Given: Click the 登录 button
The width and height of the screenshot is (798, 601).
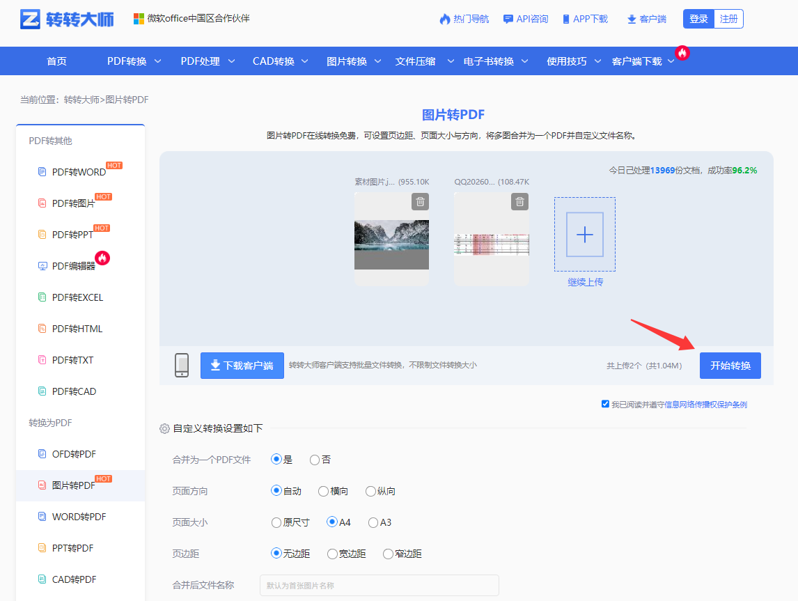Looking at the screenshot, I should [698, 19].
